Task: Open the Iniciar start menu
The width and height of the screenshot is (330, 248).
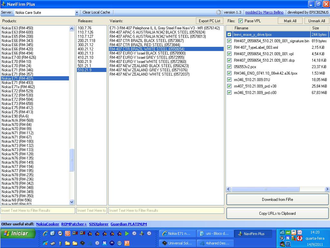Action: click(x=18, y=234)
